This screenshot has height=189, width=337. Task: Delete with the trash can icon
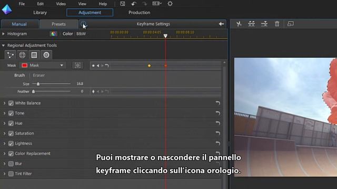tap(277, 24)
